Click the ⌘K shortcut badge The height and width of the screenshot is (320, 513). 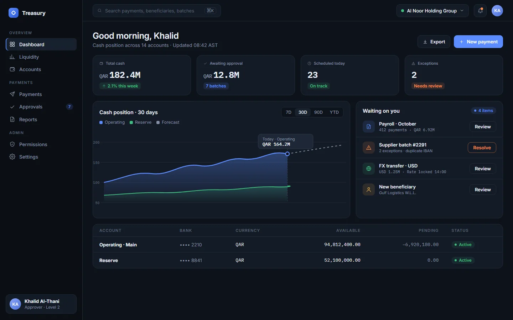(210, 11)
